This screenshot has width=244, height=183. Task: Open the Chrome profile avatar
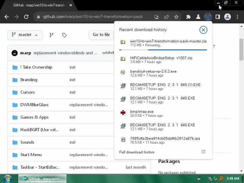(x=227, y=17)
